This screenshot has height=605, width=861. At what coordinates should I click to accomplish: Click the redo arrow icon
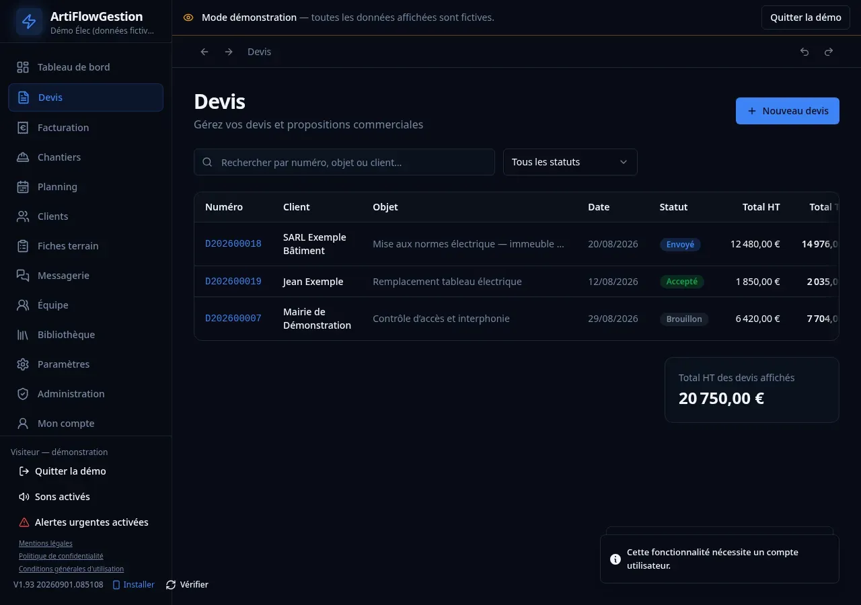(829, 52)
